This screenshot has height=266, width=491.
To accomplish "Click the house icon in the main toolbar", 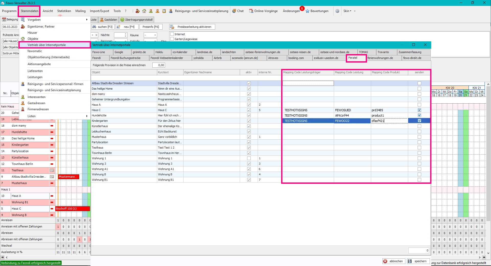I will coord(144,11).
